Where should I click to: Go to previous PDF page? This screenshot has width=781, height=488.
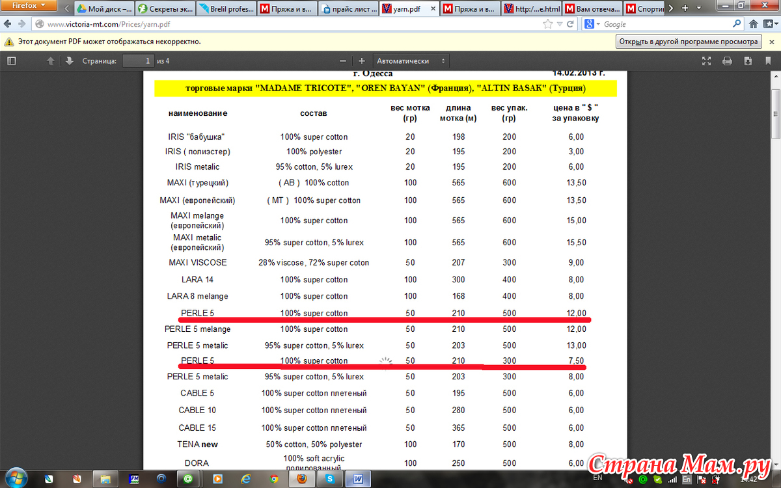coord(51,61)
